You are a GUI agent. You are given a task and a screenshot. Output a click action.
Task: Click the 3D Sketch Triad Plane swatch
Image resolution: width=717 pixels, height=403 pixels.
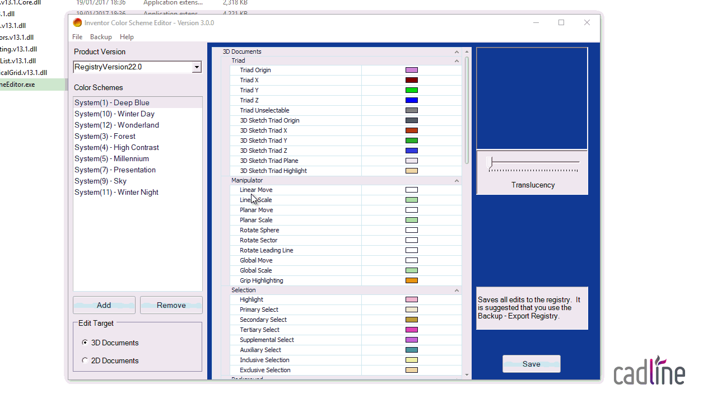[412, 161]
